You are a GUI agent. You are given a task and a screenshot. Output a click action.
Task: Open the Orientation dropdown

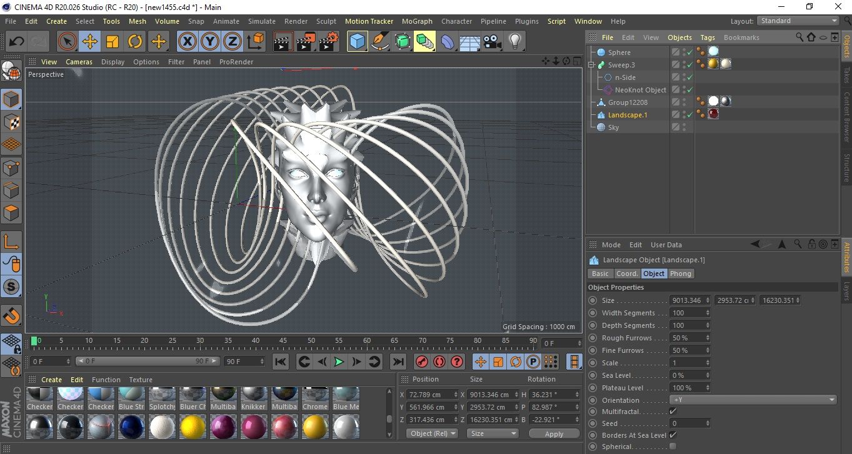tap(753, 400)
